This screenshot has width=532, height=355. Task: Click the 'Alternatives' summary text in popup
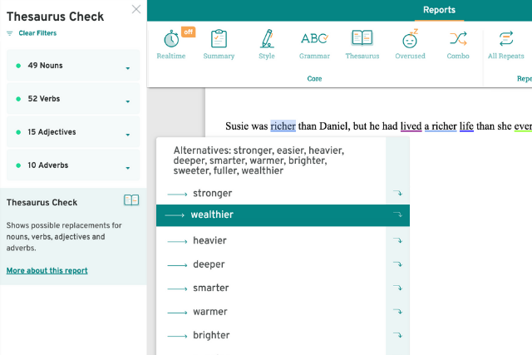point(259,160)
